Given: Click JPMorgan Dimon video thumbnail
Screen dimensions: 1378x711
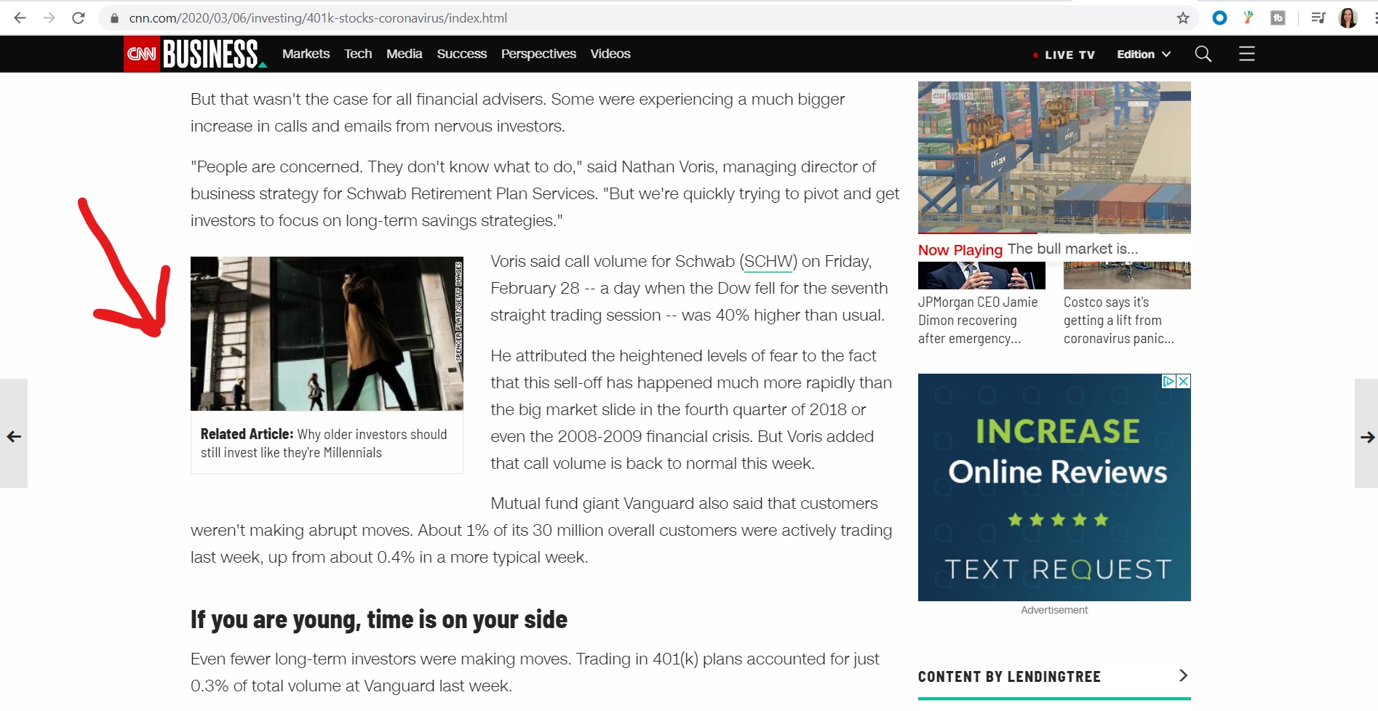Looking at the screenshot, I should [x=981, y=276].
